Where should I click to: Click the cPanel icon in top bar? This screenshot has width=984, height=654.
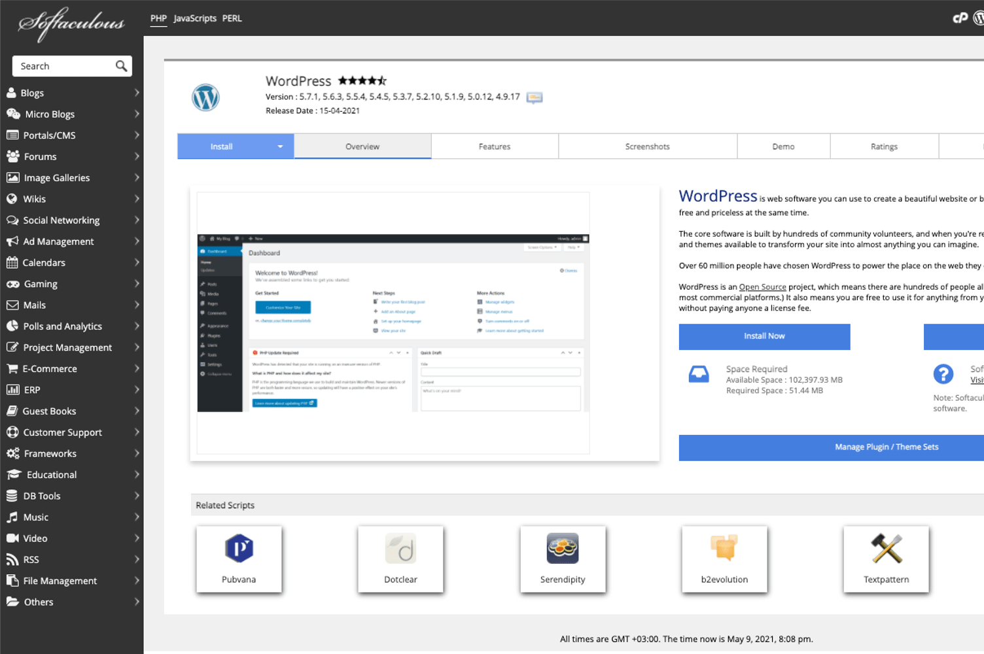click(960, 18)
